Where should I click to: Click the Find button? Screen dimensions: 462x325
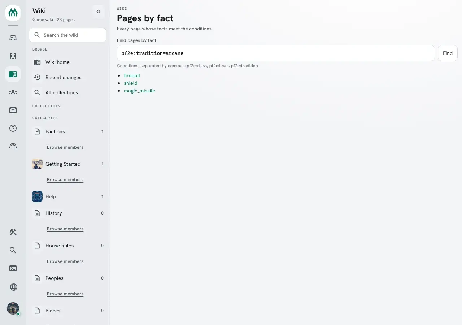448,53
